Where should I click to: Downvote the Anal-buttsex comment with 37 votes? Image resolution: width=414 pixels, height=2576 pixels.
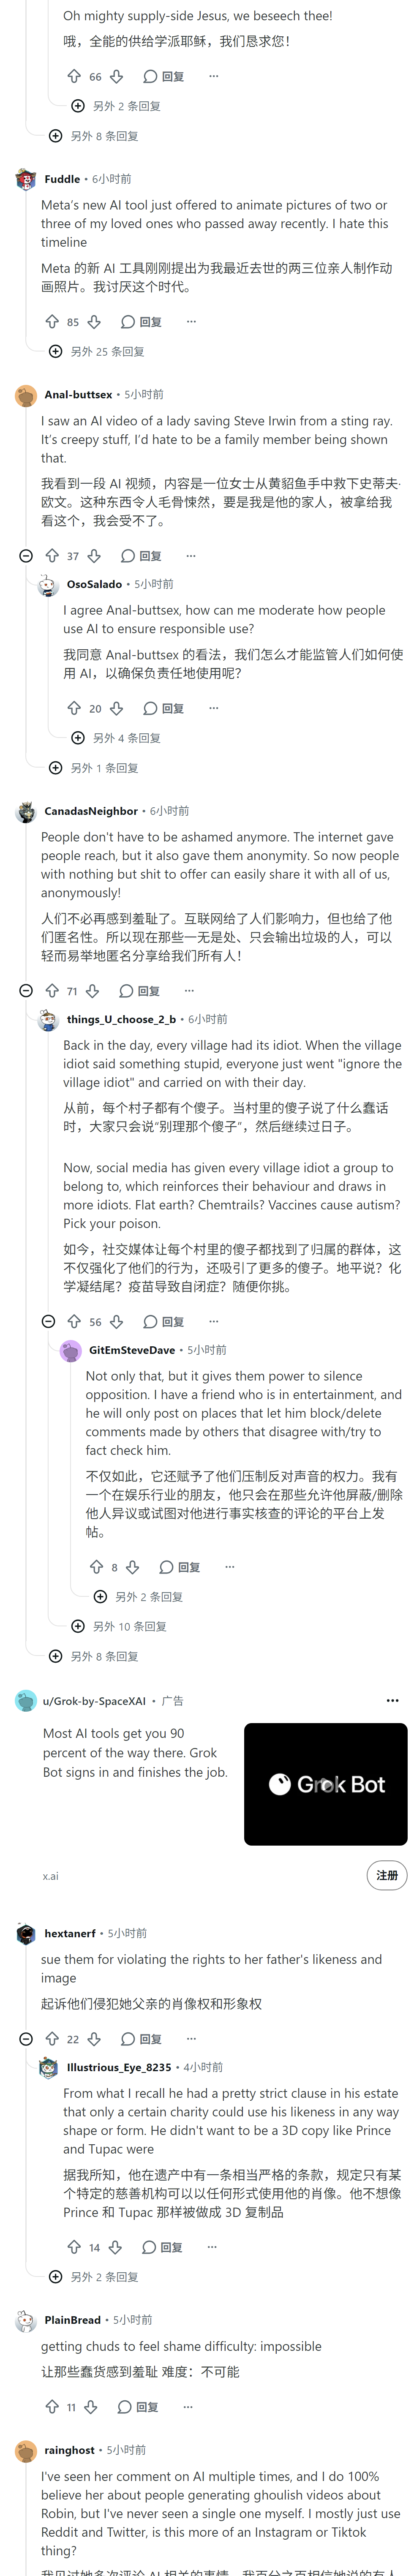pos(94,556)
